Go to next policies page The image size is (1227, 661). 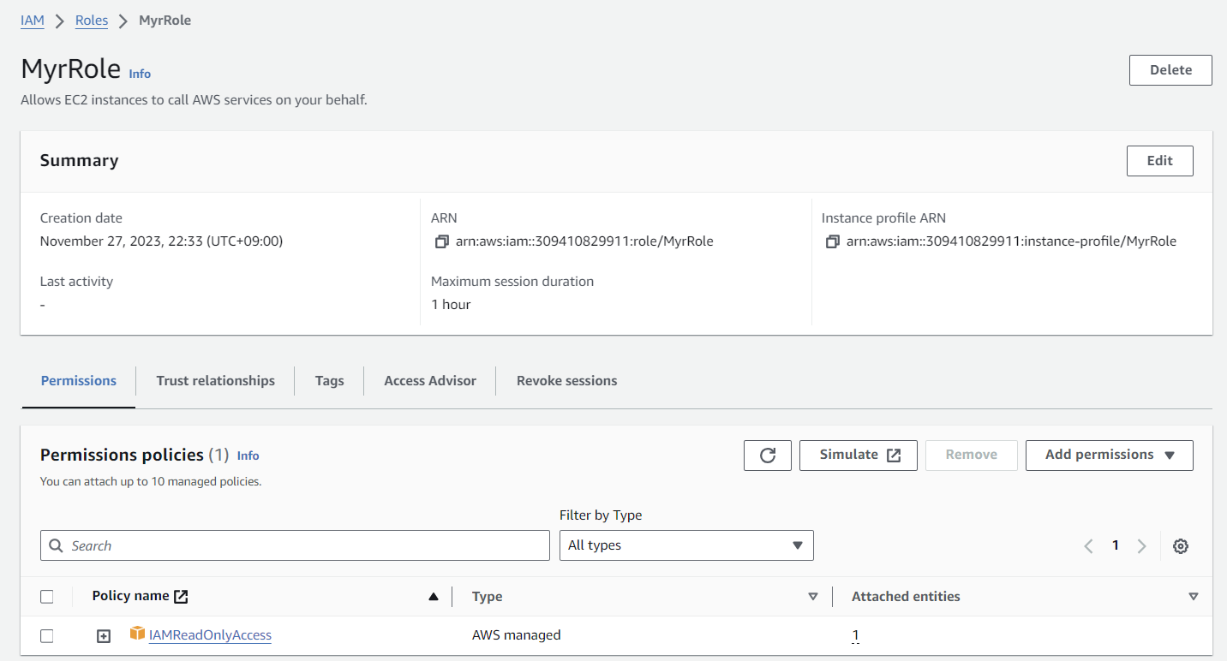pyautogui.click(x=1141, y=546)
